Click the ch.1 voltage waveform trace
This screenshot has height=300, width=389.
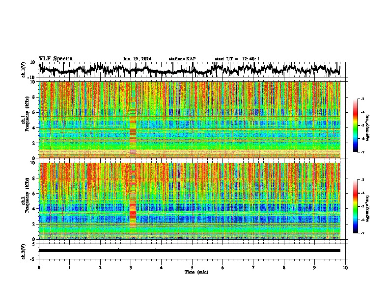[x=189, y=70]
